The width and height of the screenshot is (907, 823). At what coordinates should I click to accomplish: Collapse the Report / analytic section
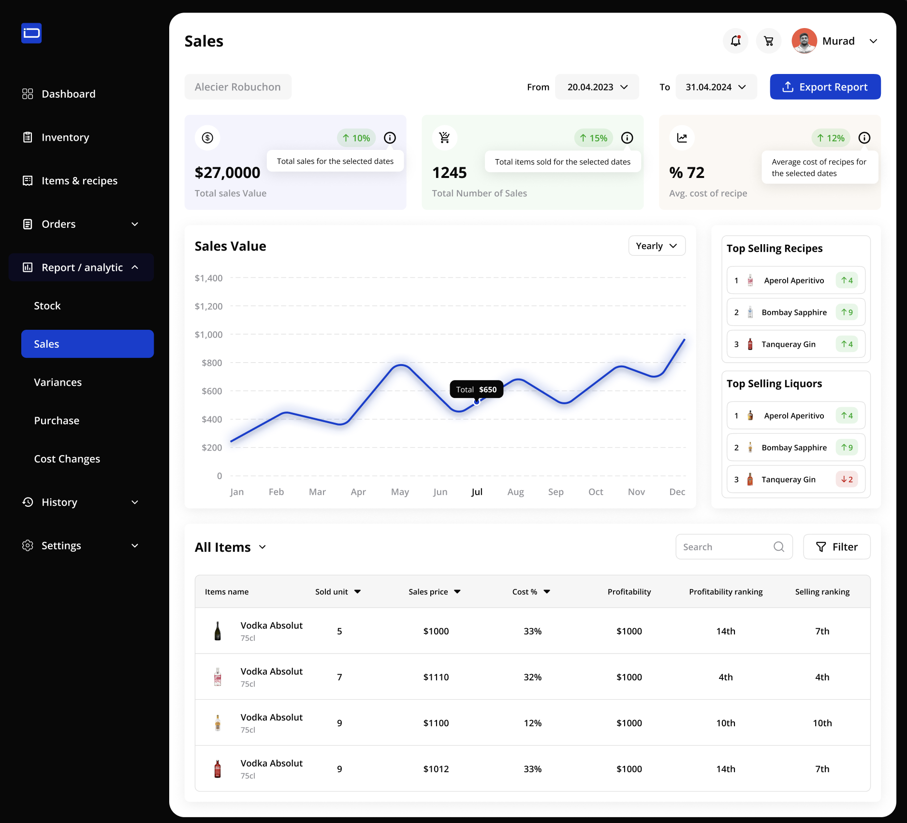(x=134, y=267)
